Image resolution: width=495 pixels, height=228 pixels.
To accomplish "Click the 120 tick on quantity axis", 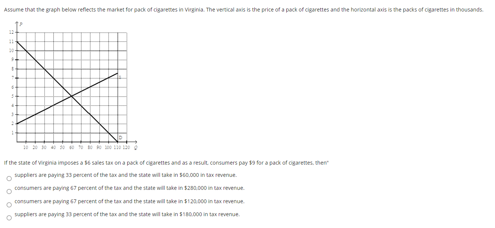I will [126, 148].
